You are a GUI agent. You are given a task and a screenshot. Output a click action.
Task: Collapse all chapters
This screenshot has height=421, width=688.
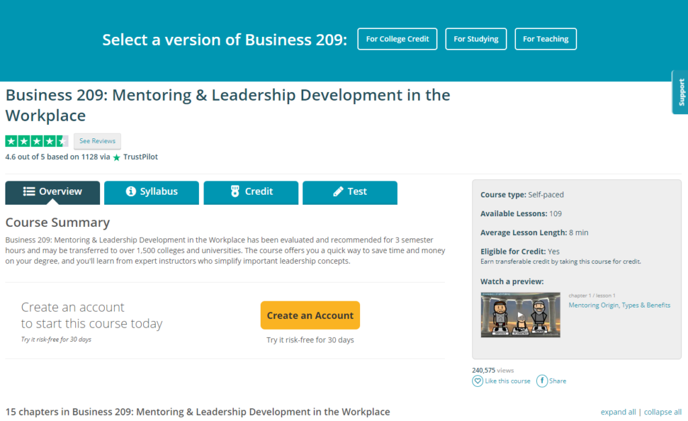pyautogui.click(x=662, y=412)
